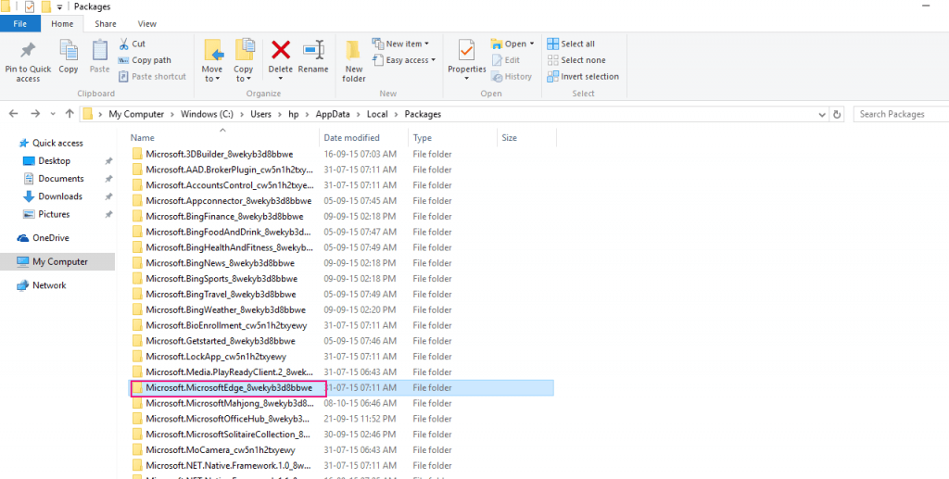Open the address bar history dropdown
The width and height of the screenshot is (949, 479).
point(821,114)
